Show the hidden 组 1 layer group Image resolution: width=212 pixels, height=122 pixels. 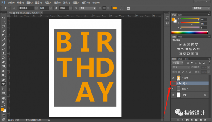coord(173,83)
